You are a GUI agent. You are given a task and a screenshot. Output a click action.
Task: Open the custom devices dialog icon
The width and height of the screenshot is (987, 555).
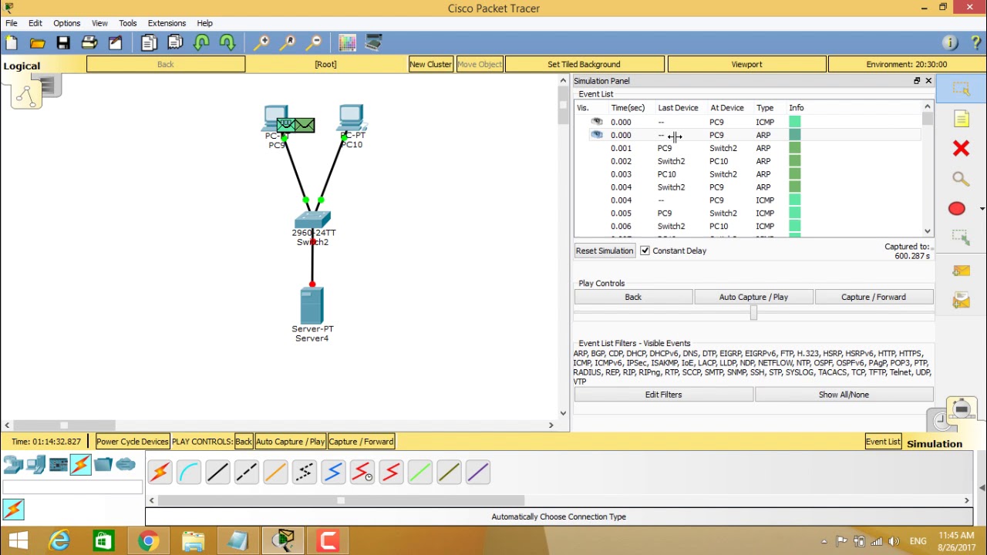tap(373, 43)
